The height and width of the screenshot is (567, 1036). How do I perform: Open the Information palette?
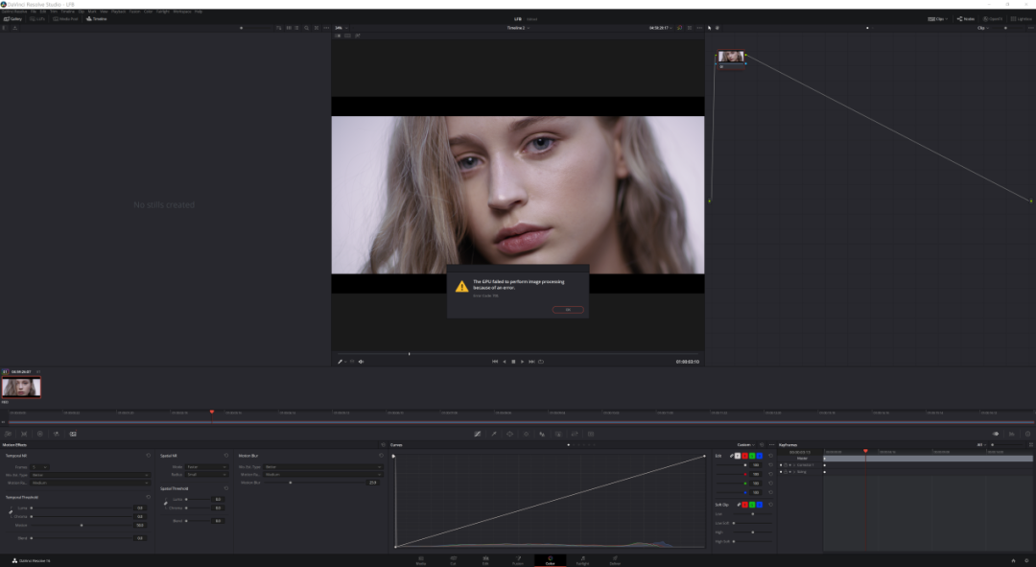[1027, 435]
